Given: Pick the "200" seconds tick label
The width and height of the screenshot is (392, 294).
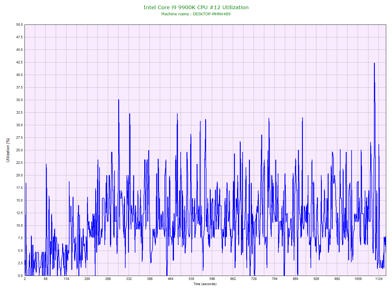Looking at the screenshot, I should (87, 279).
